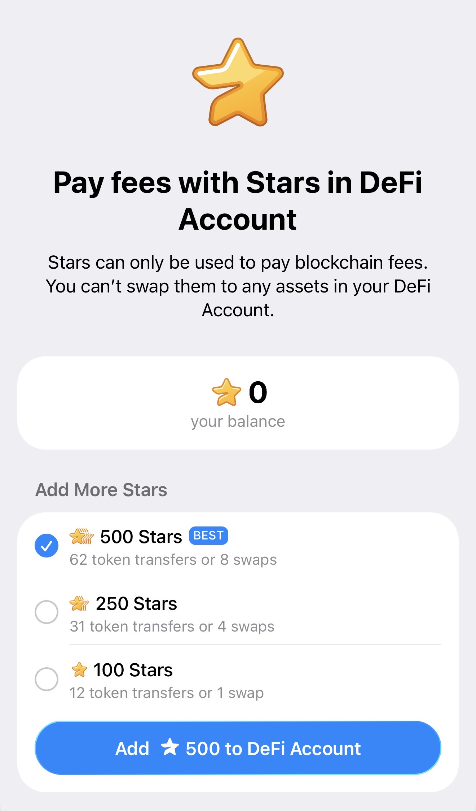Click the 'Add More Stars' section header

pos(101,490)
